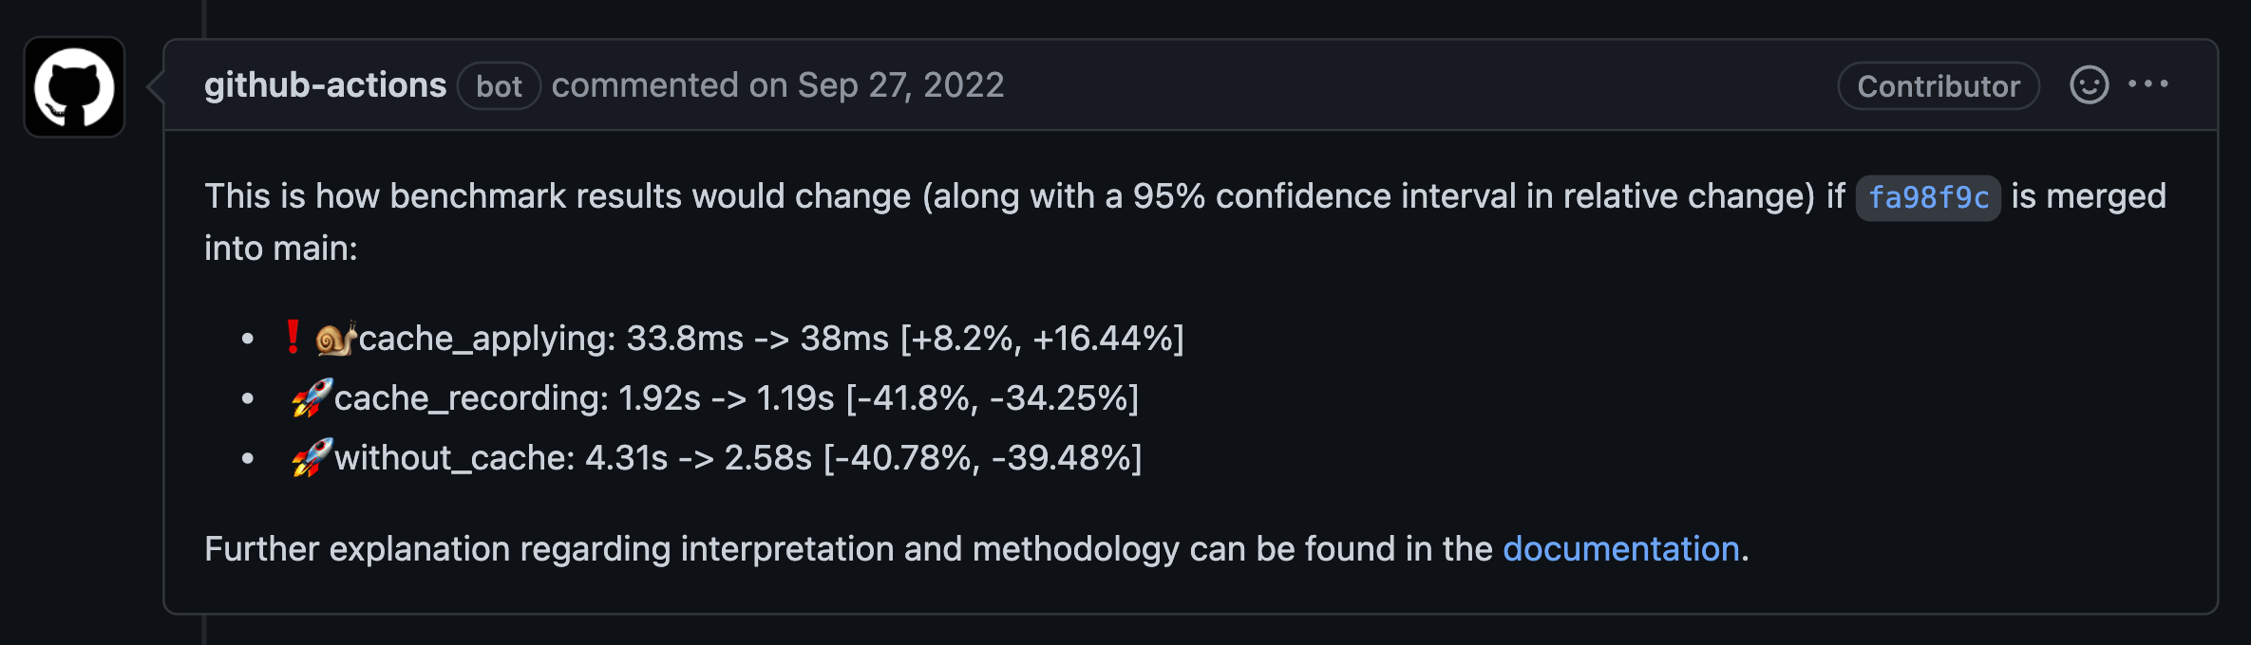This screenshot has height=645, width=2251.
Task: Click the rocket emoji beside cache_recording
Action: coord(312,398)
